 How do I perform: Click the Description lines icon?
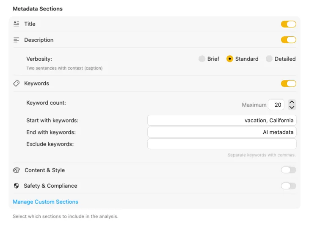point(17,40)
